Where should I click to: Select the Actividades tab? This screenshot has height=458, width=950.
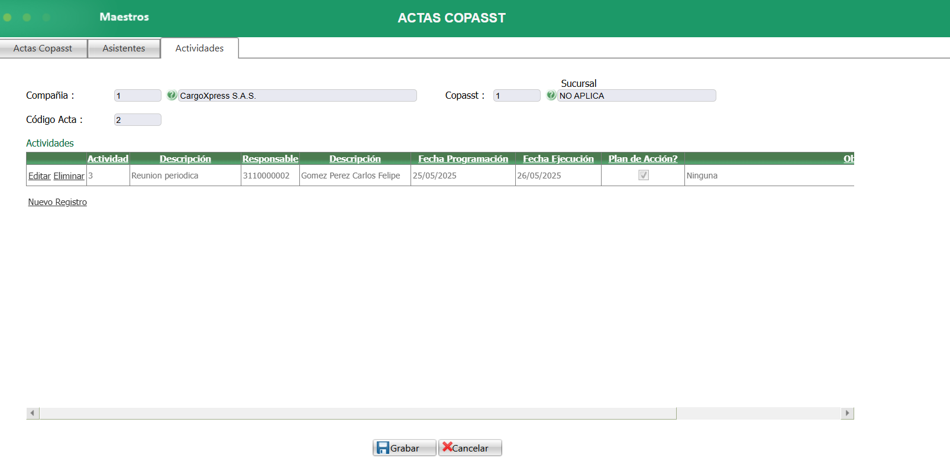point(200,48)
